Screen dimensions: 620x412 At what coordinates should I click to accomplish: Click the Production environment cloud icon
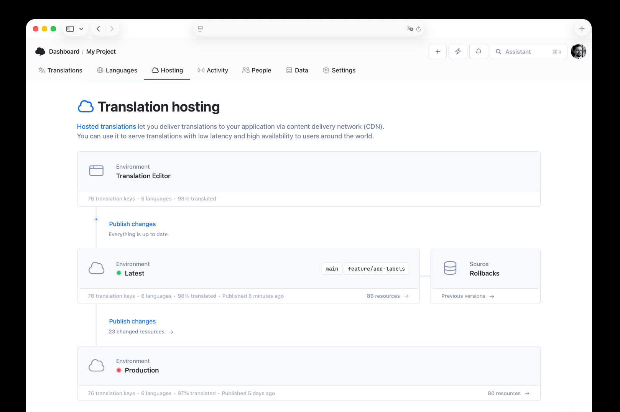96,365
